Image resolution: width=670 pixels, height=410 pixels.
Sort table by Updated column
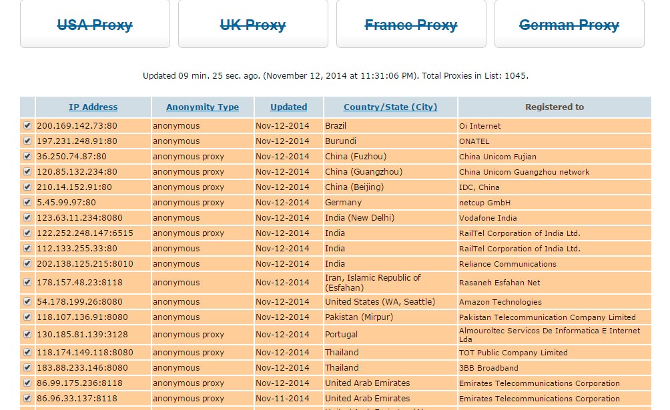288,107
